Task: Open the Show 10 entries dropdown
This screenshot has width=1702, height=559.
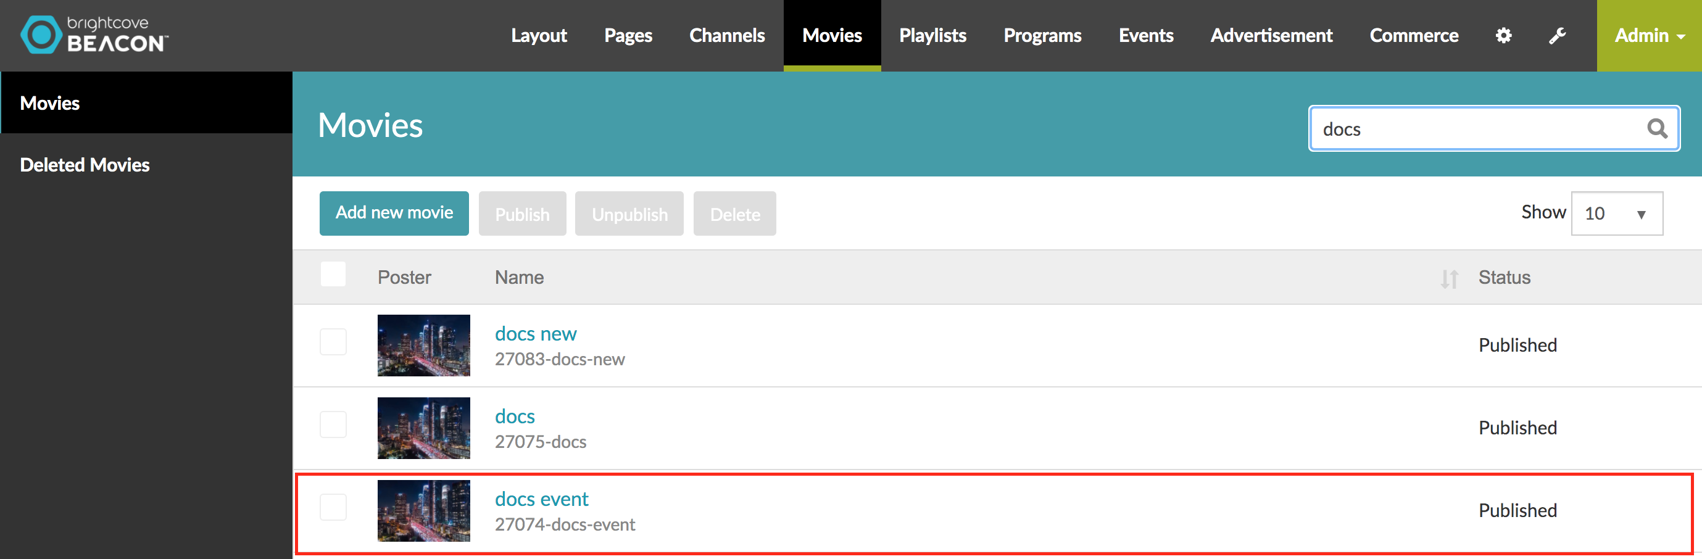Action: pyautogui.click(x=1616, y=213)
